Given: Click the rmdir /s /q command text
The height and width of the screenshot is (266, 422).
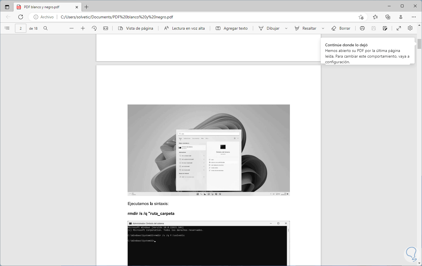Looking at the screenshot, I should 151,213.
